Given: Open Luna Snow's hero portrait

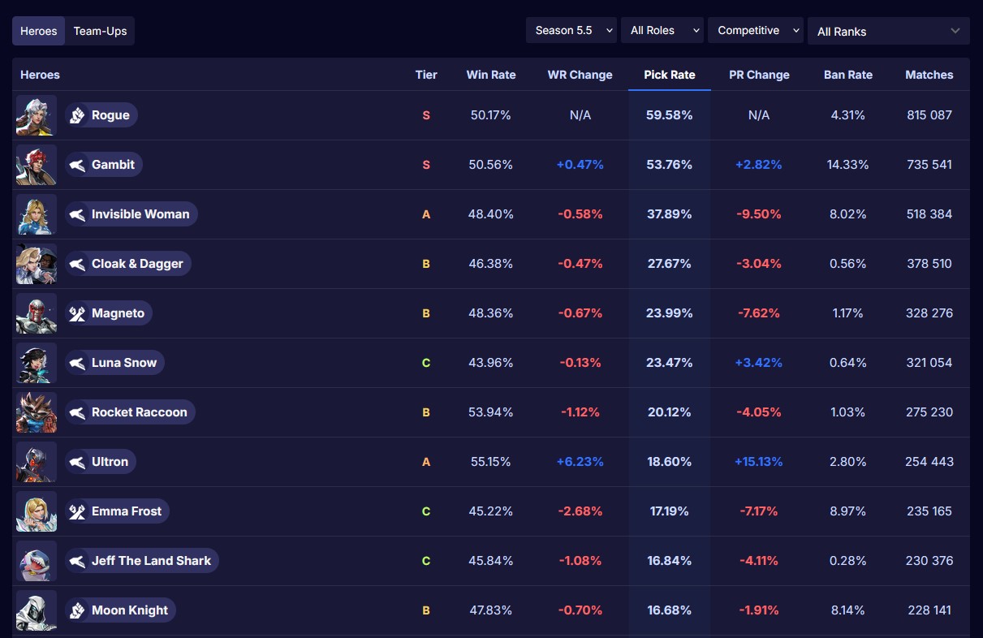Looking at the screenshot, I should coord(37,363).
